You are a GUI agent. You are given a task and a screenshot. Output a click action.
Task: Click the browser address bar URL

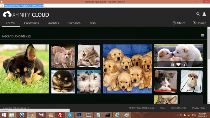[24, 6]
